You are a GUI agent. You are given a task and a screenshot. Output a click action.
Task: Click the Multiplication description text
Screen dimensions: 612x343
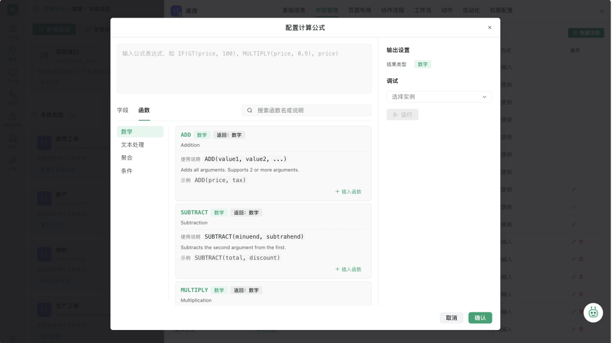coord(196,300)
